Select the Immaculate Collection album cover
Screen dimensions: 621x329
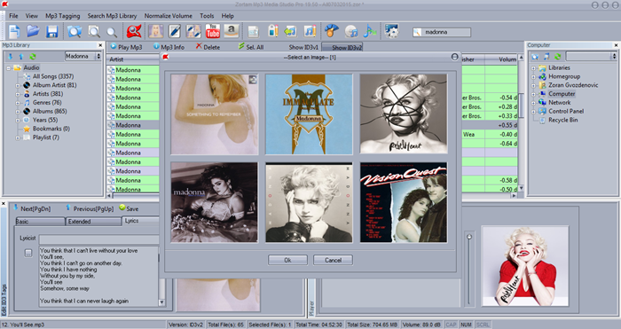(309, 114)
